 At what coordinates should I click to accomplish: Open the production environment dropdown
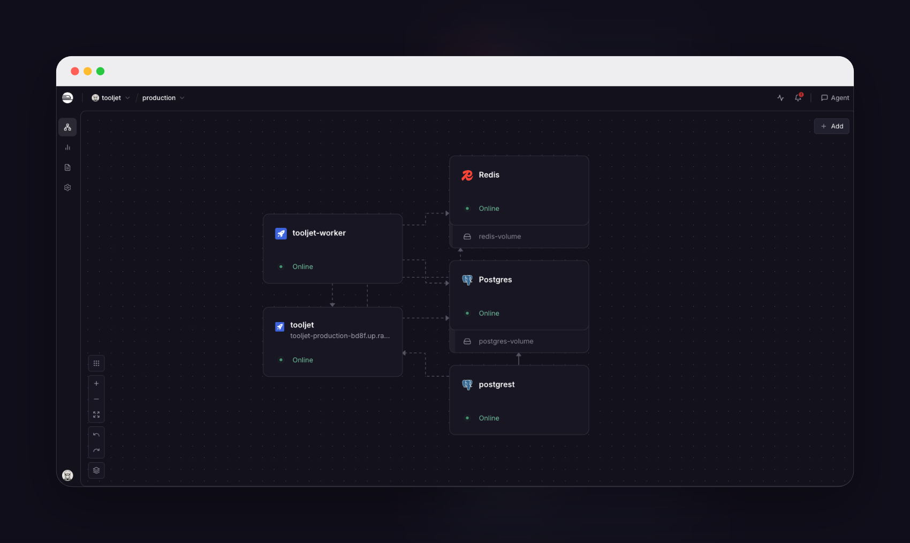[163, 98]
